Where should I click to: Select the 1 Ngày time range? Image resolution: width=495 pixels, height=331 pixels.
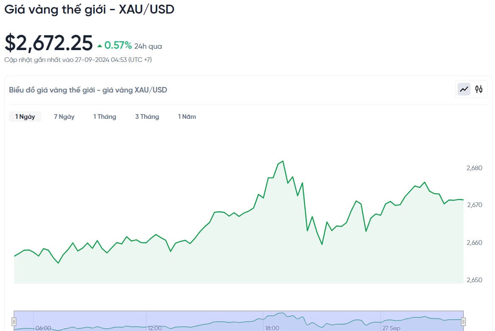pyautogui.click(x=25, y=117)
